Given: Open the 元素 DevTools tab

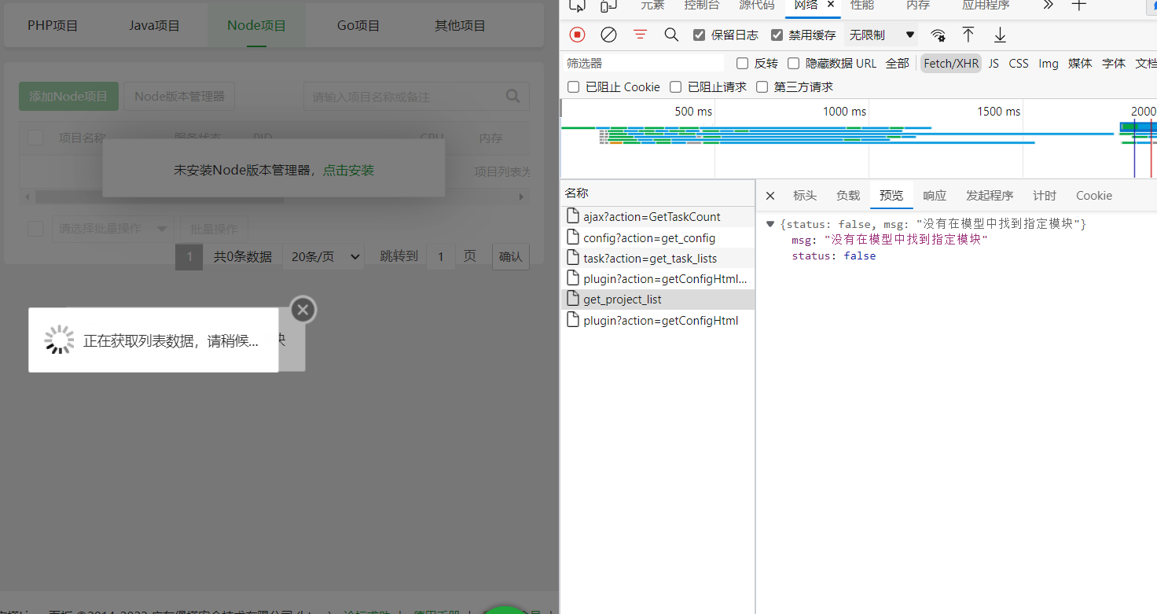Looking at the screenshot, I should (x=652, y=5).
